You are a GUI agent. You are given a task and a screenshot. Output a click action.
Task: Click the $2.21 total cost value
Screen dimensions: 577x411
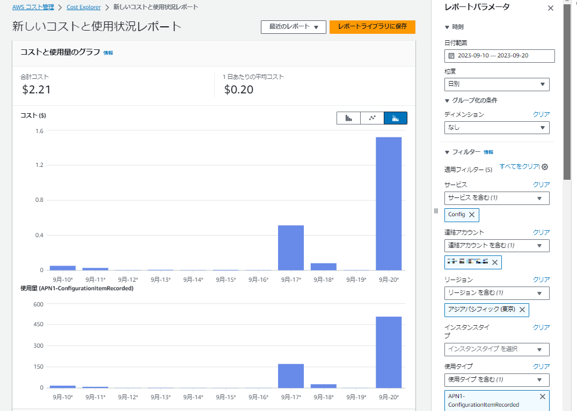(36, 90)
